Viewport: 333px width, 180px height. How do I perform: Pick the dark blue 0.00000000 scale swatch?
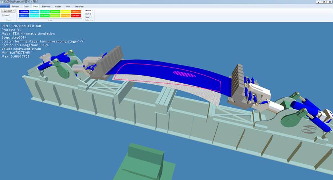(23, 12)
